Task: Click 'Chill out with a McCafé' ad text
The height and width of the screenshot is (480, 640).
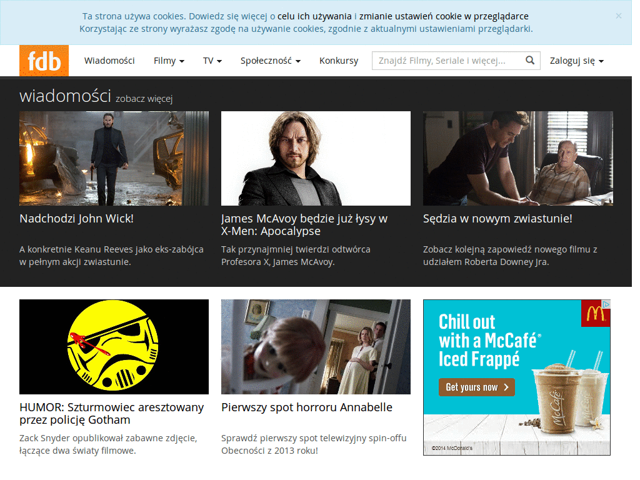Action: tap(490, 341)
